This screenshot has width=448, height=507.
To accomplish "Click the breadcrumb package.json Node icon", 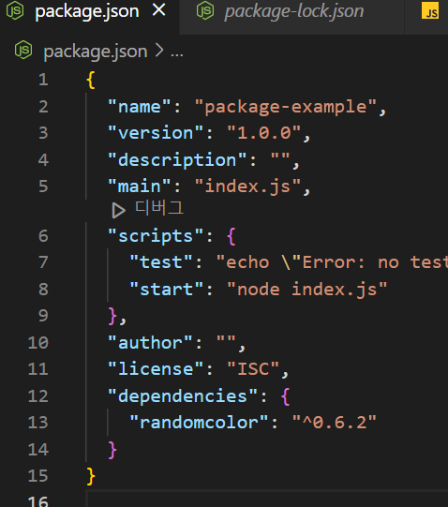I will pyautogui.click(x=23, y=50).
